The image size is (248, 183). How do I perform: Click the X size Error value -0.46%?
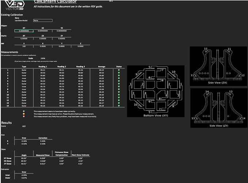24,141
